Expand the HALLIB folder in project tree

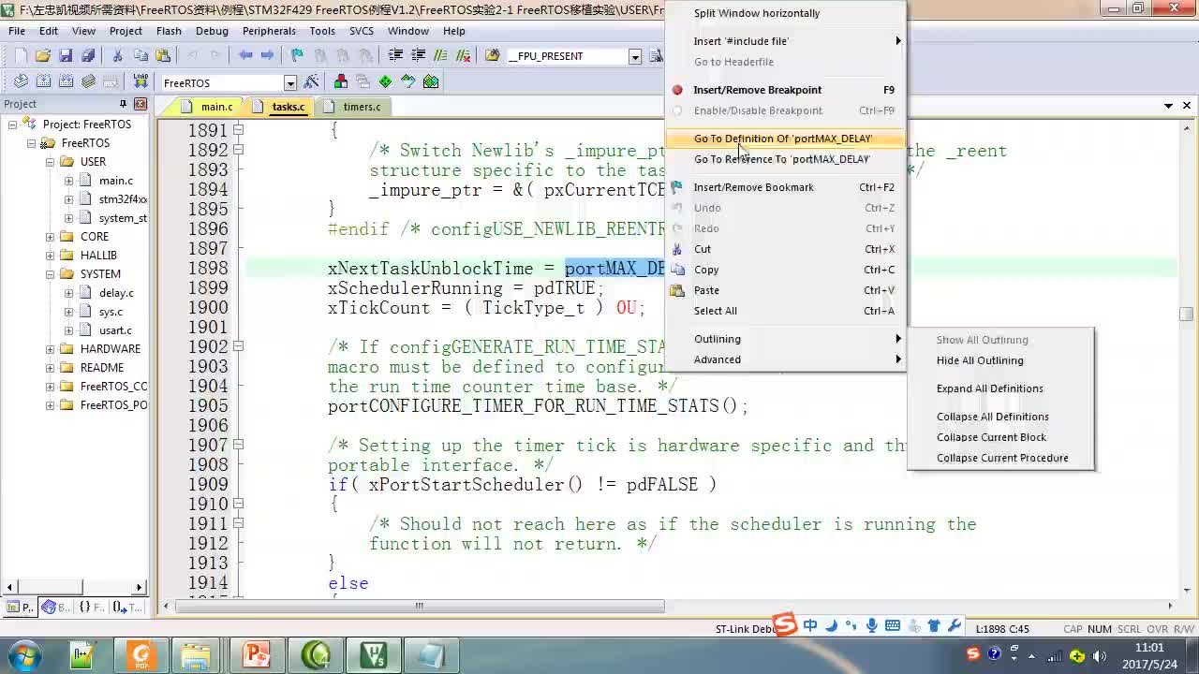click(50, 256)
